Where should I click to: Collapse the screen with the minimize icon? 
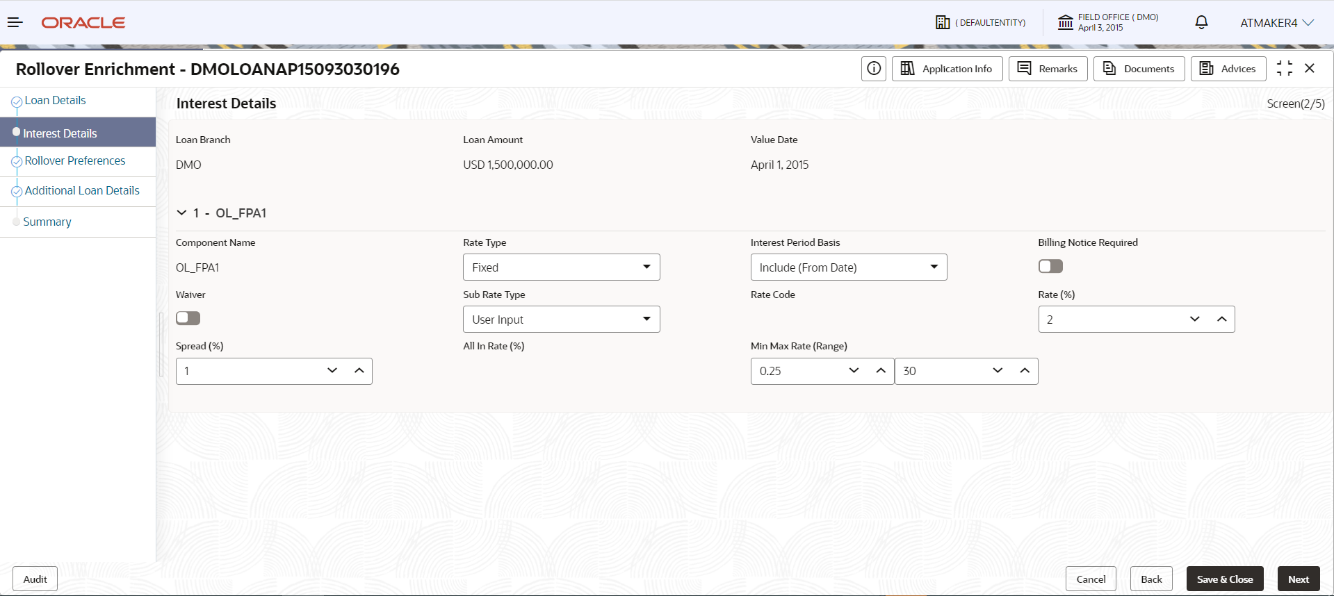tap(1285, 68)
